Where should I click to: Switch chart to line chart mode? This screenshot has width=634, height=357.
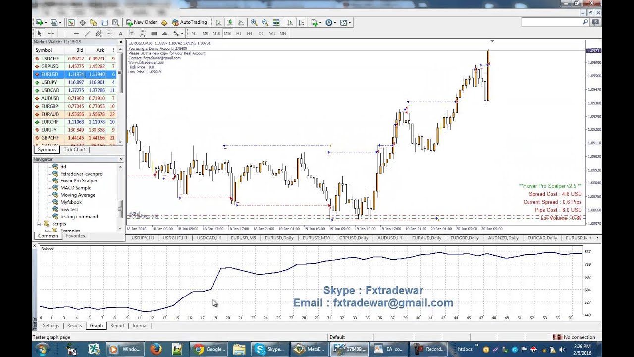[241, 22]
